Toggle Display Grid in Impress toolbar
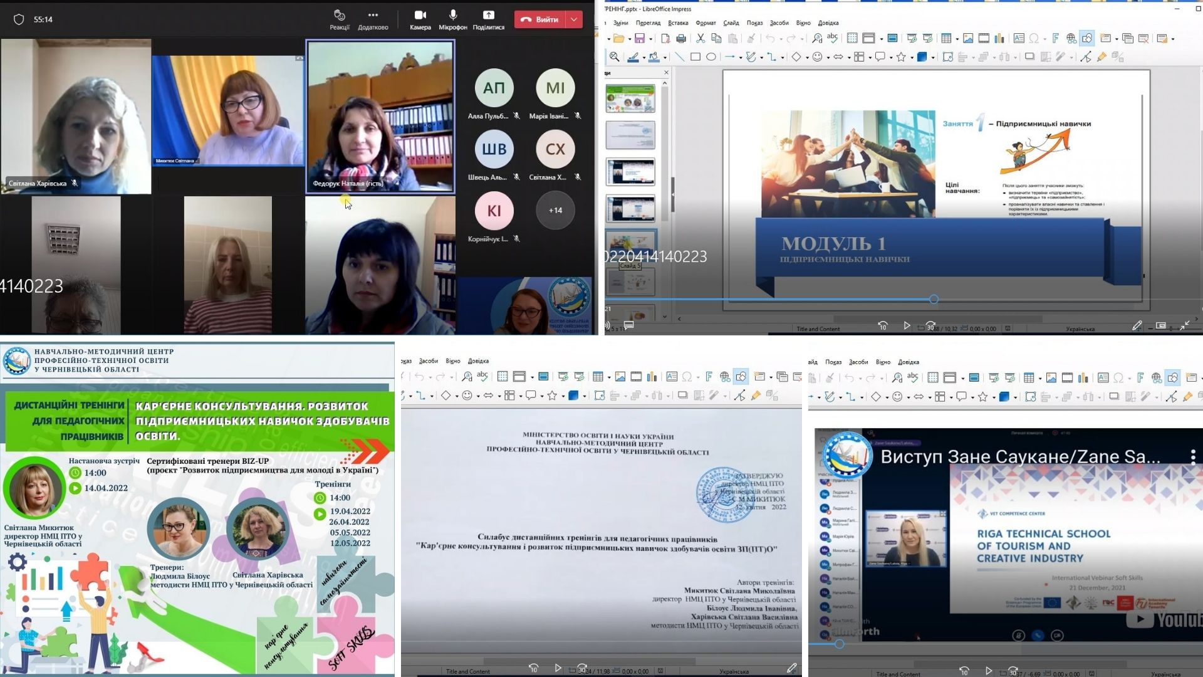The height and width of the screenshot is (677, 1203). click(x=852, y=39)
